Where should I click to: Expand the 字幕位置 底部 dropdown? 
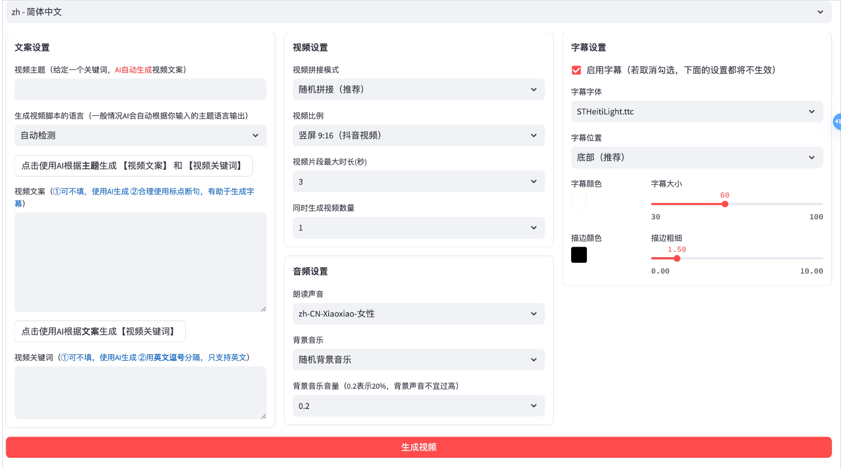click(x=696, y=157)
